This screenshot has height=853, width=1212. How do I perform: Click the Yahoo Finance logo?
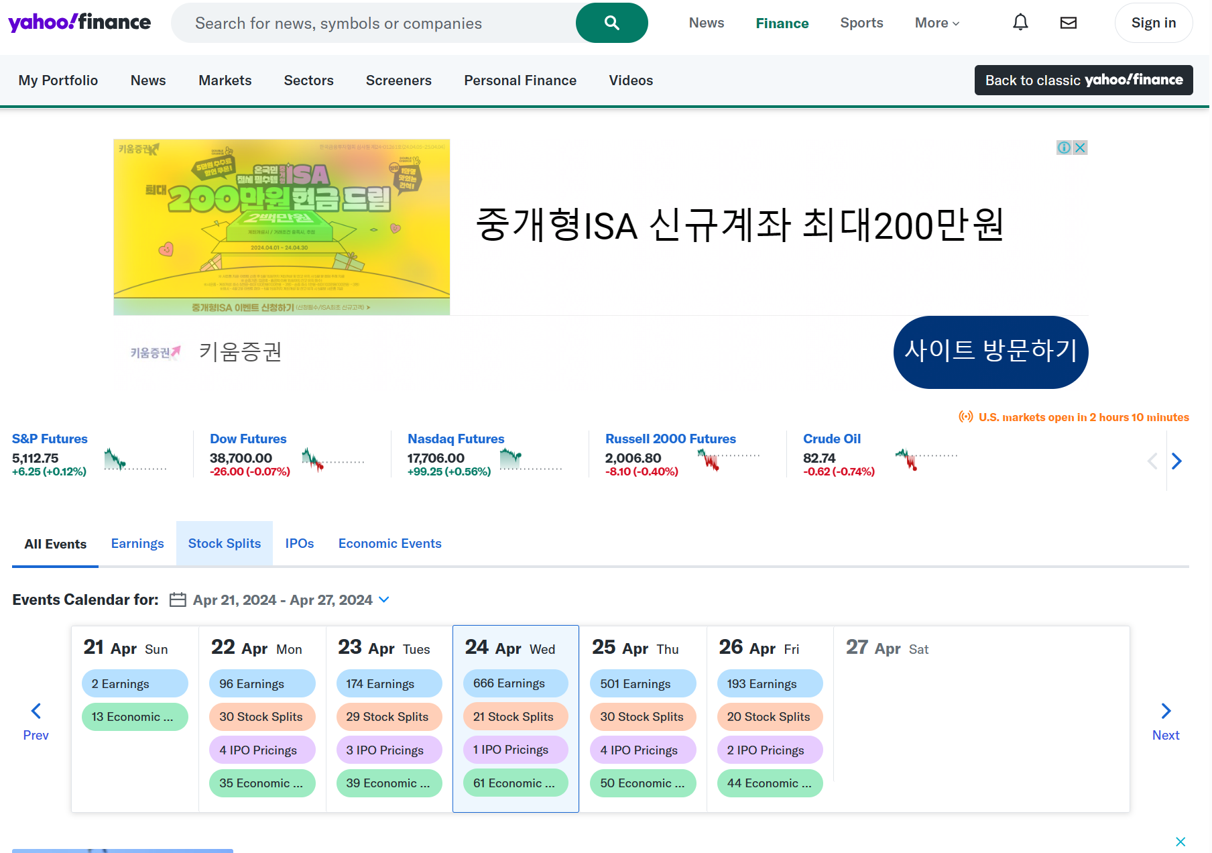(79, 22)
